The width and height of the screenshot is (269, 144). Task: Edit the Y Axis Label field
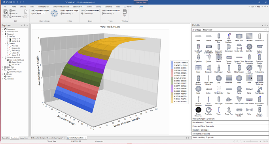pyautogui.click(x=113, y=10)
